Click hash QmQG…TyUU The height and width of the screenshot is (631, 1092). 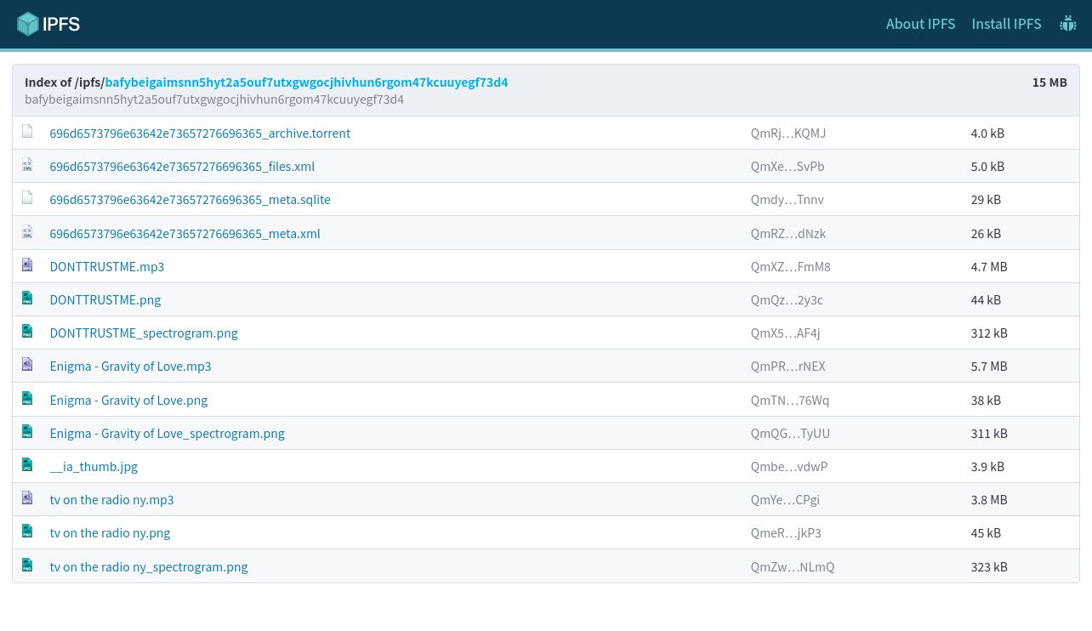click(790, 434)
